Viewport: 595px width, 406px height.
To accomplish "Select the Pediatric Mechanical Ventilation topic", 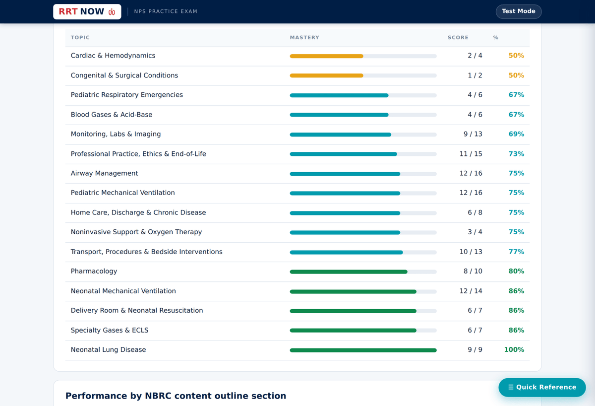I will pos(123,193).
